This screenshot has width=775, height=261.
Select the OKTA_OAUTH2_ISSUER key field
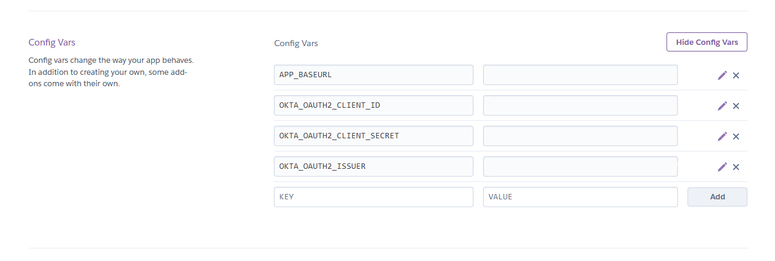[373, 166]
